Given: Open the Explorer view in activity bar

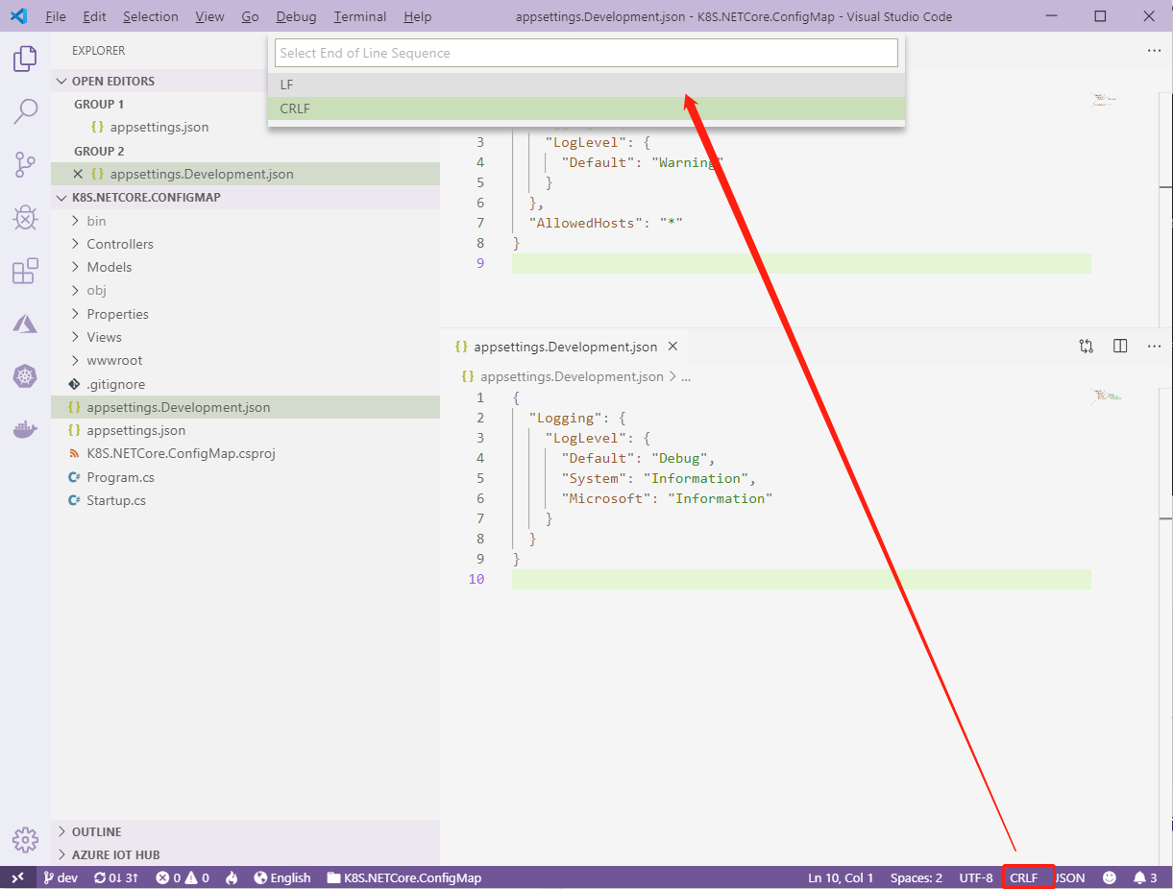Looking at the screenshot, I should [x=25, y=60].
